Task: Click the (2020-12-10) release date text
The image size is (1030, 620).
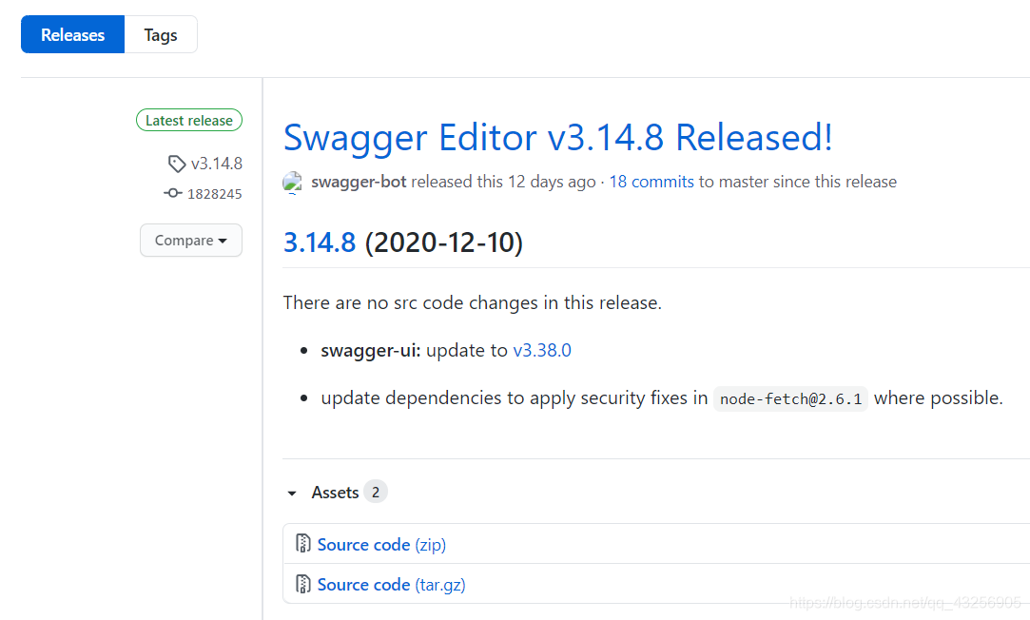Action: (x=444, y=242)
